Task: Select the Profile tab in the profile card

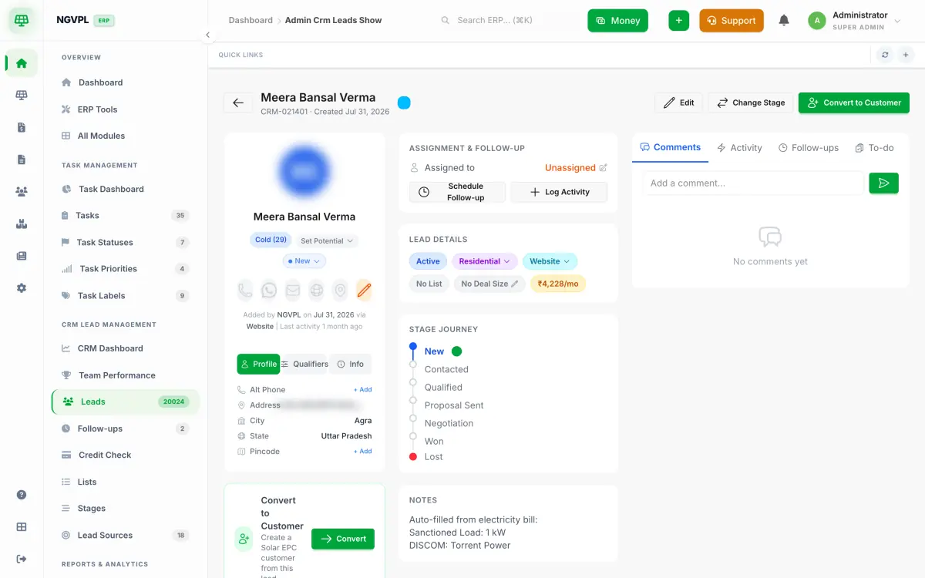Action: [258, 365]
